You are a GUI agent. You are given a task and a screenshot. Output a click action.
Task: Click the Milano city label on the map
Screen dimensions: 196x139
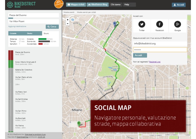pos(77,110)
